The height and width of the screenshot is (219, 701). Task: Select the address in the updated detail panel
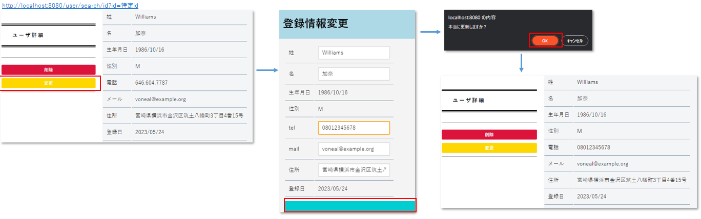click(x=631, y=180)
